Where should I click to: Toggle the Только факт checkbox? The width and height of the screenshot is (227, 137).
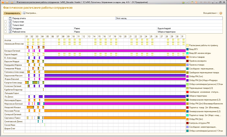[x=6, y=25]
